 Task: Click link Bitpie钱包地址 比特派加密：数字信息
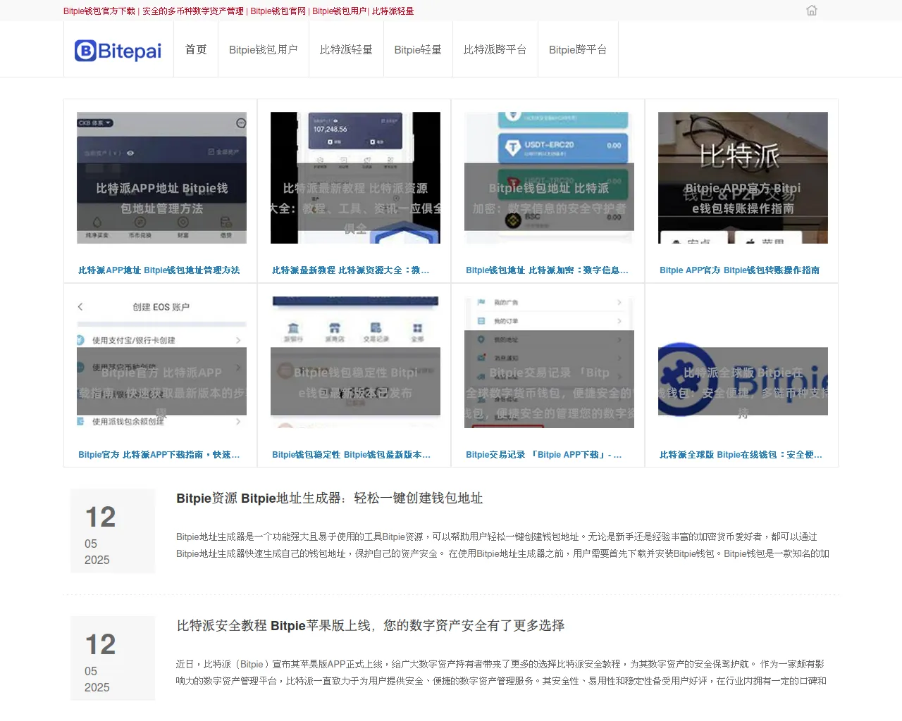point(547,270)
